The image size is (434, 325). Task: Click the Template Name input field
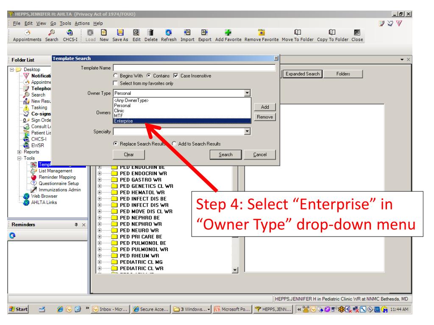(194, 68)
